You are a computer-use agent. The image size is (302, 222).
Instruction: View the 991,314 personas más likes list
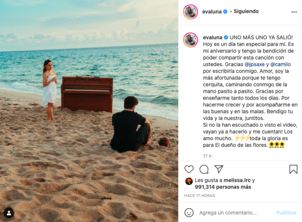(x=223, y=187)
